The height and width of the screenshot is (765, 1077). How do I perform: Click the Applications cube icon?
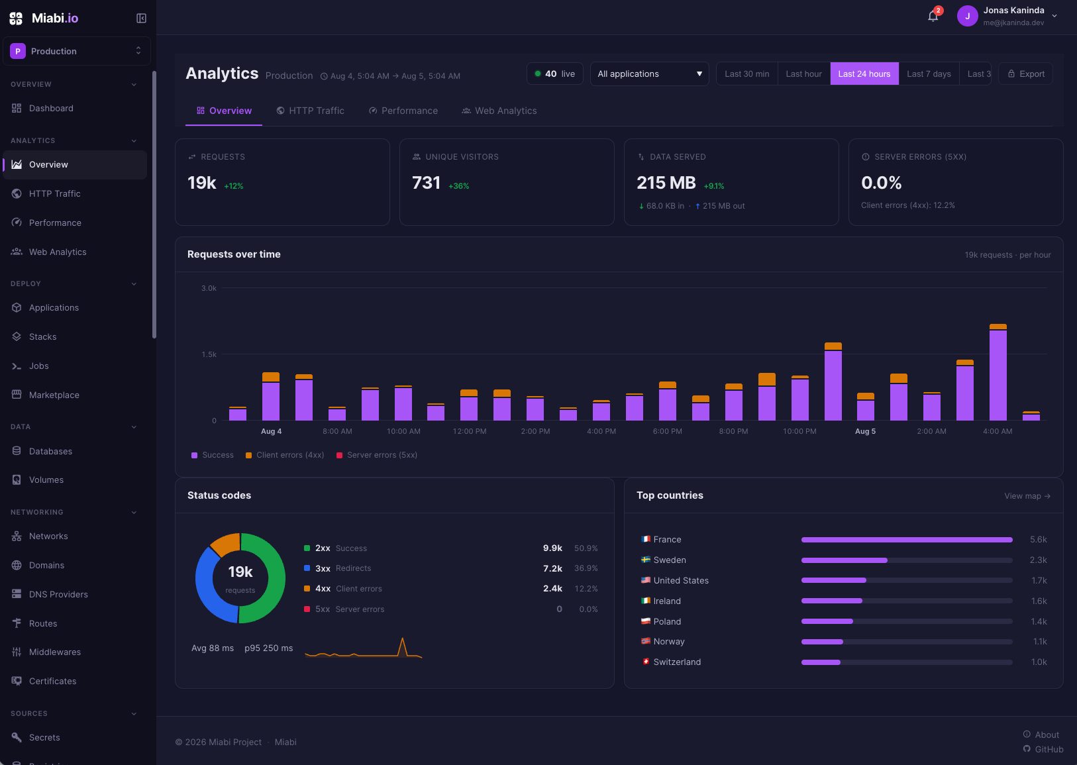pos(17,308)
